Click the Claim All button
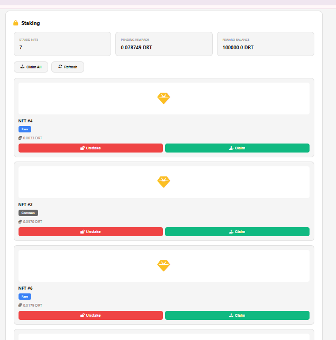Screen dimensions: 336x340 (x=31, y=67)
